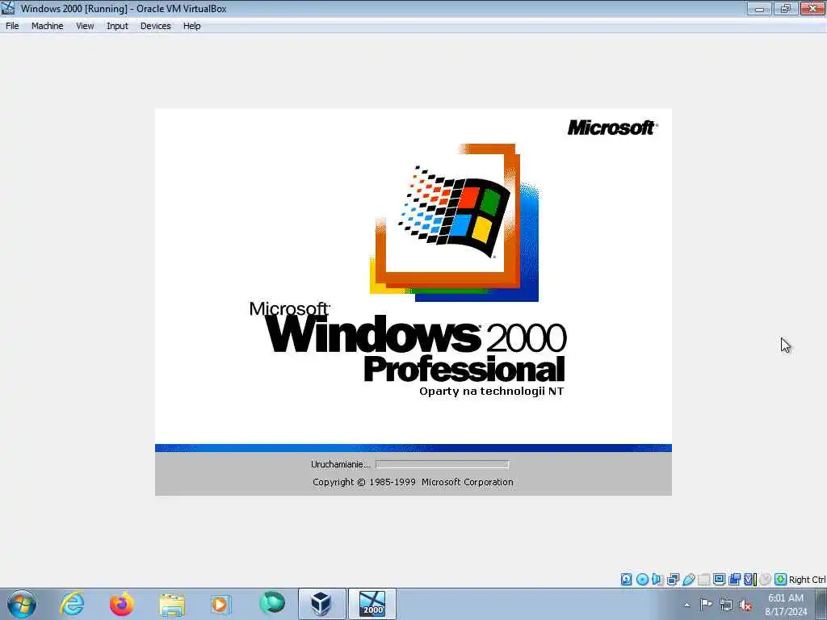Click the Right Ctrl host key label
Image resolution: width=827 pixels, height=620 pixels.
[x=807, y=580]
